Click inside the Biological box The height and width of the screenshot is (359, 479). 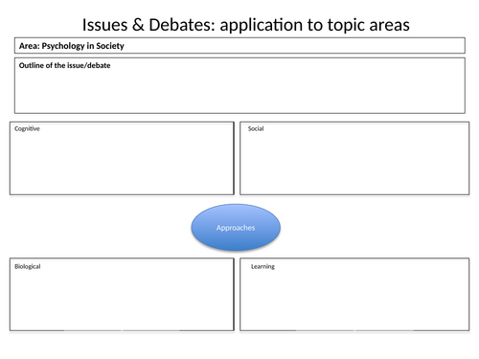[122, 295]
